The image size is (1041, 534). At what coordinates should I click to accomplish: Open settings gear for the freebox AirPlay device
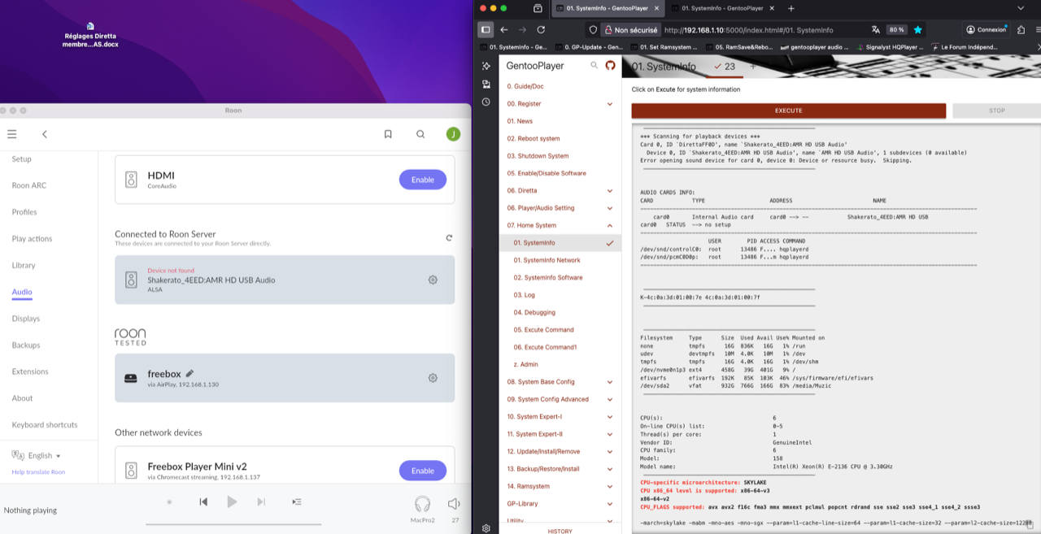tap(433, 378)
